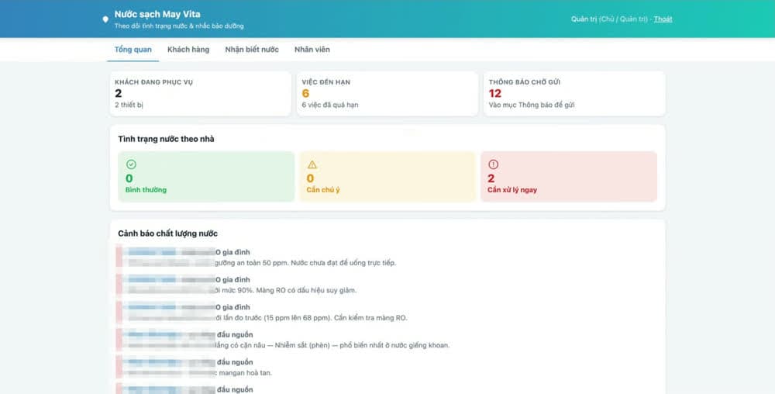The width and height of the screenshot is (775, 394).
Task: Open the Thông báo chờ gửi card
Action: click(x=574, y=93)
